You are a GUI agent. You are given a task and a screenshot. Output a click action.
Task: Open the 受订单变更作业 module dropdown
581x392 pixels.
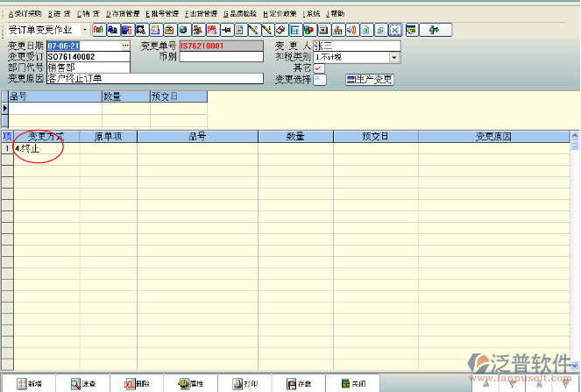coord(84,30)
